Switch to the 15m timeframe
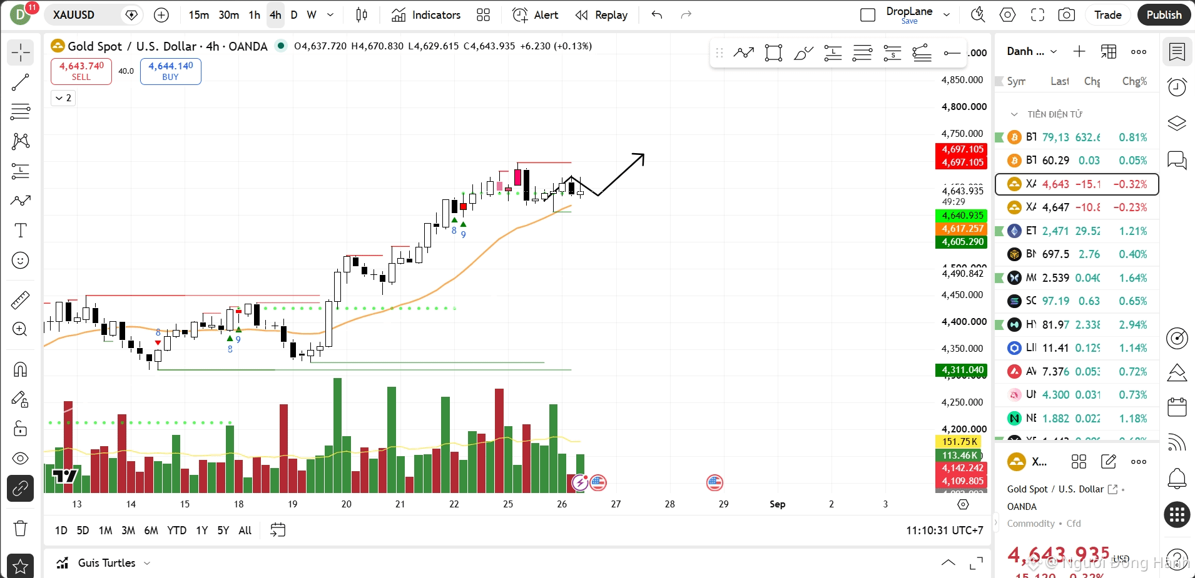 click(x=199, y=15)
